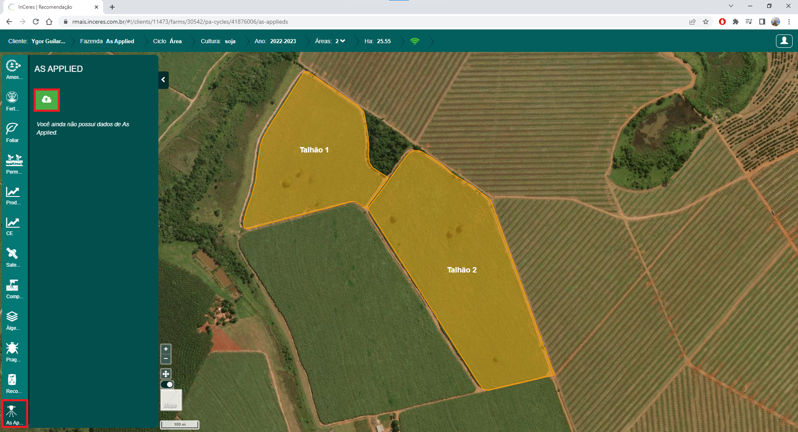
Task: Open the Chrome profile avatar
Action: [776, 22]
